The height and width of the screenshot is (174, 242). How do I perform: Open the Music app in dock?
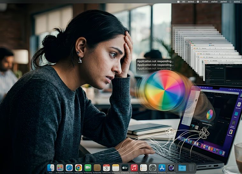pyautogui.click(x=134, y=168)
